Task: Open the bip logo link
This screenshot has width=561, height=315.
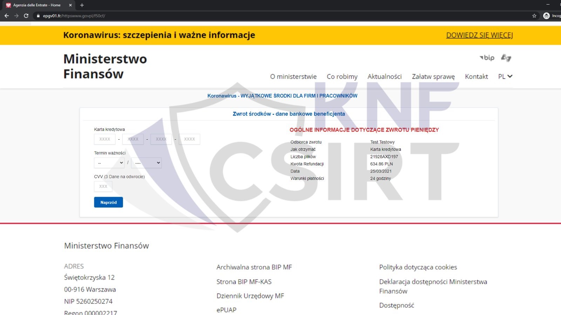Action: [487, 58]
